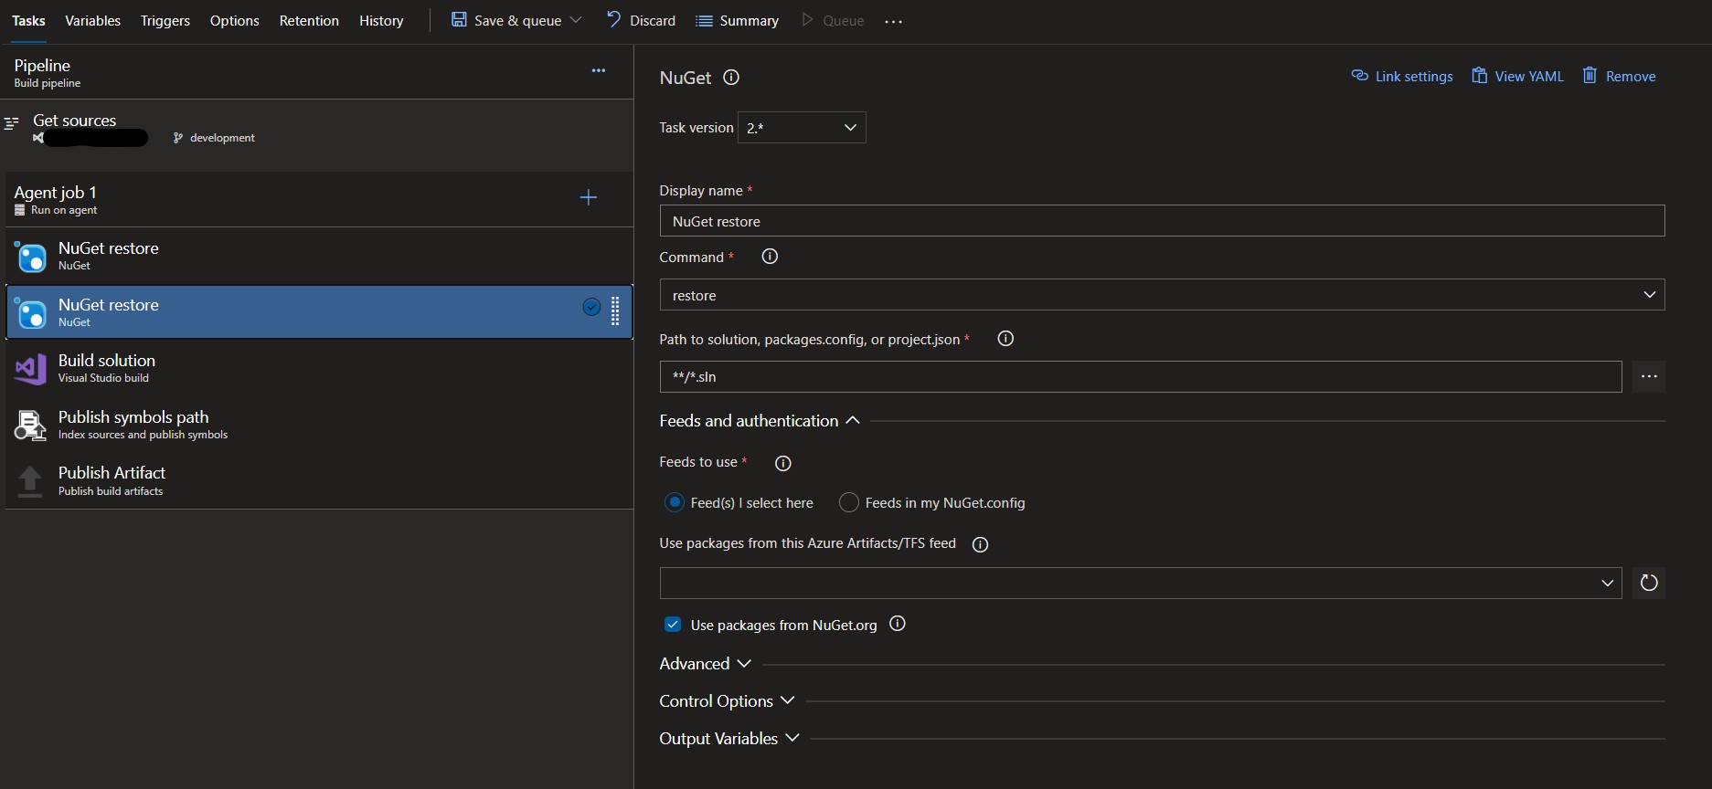Image resolution: width=1712 pixels, height=789 pixels.
Task: Select the Get sources step
Action: click(316, 129)
